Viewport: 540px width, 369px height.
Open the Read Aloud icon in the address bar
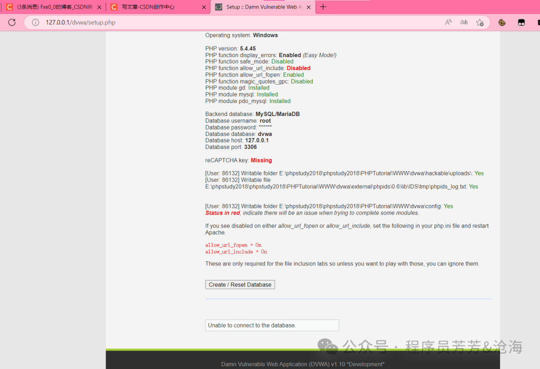tap(448, 22)
